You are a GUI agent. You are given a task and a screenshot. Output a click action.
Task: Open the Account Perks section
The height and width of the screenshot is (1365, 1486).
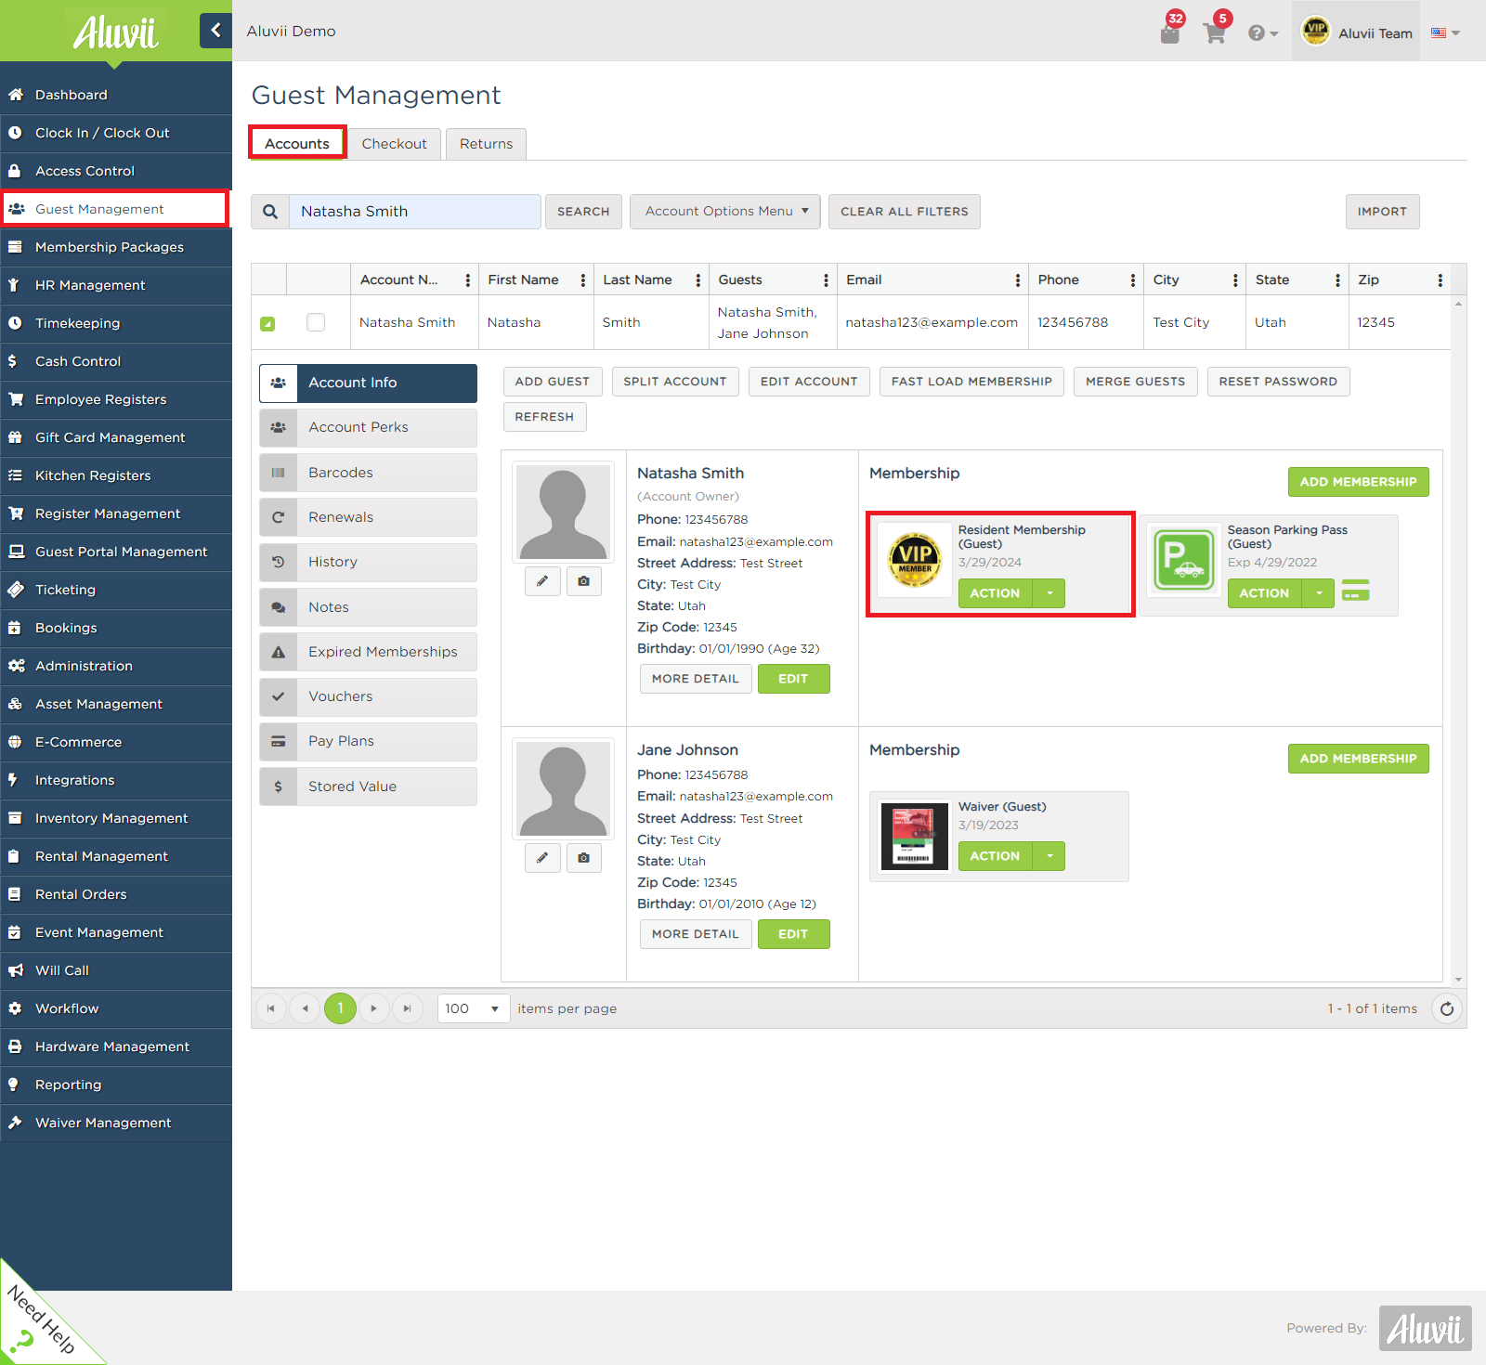(x=368, y=427)
